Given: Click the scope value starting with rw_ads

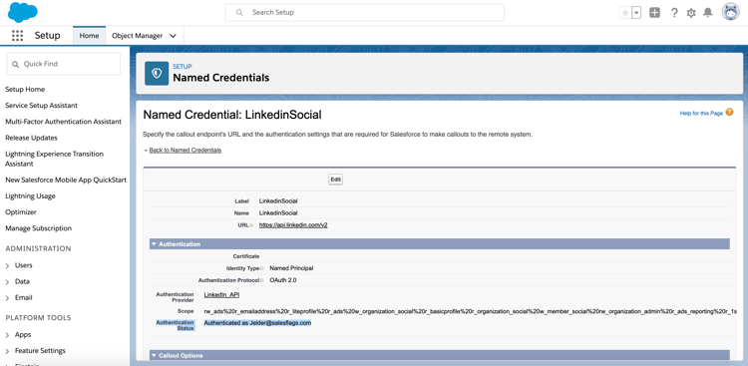Looking at the screenshot, I should click(x=471, y=311).
